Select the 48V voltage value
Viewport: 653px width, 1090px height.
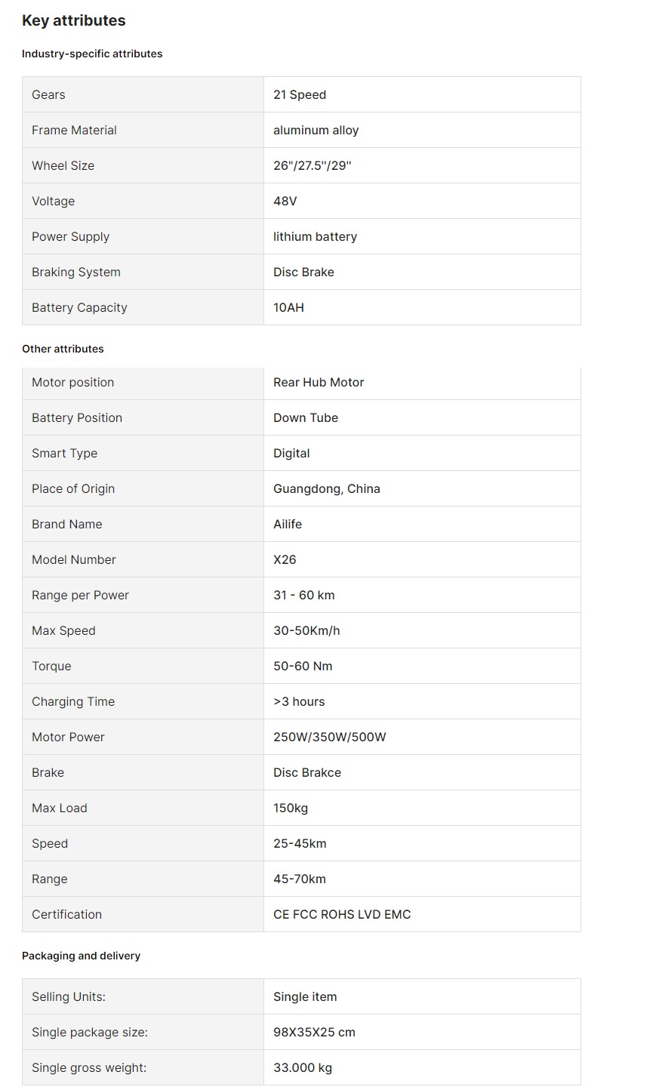[x=285, y=202]
